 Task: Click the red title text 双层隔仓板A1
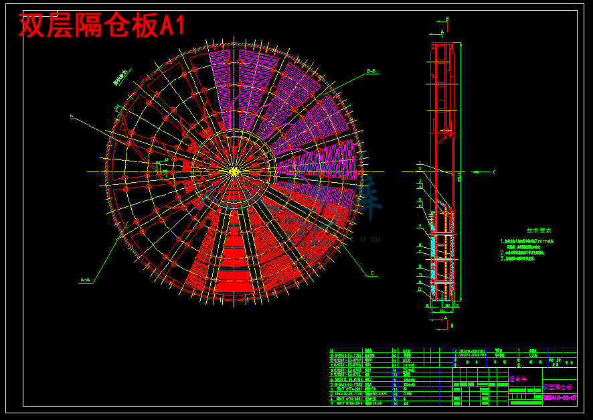[x=101, y=25]
